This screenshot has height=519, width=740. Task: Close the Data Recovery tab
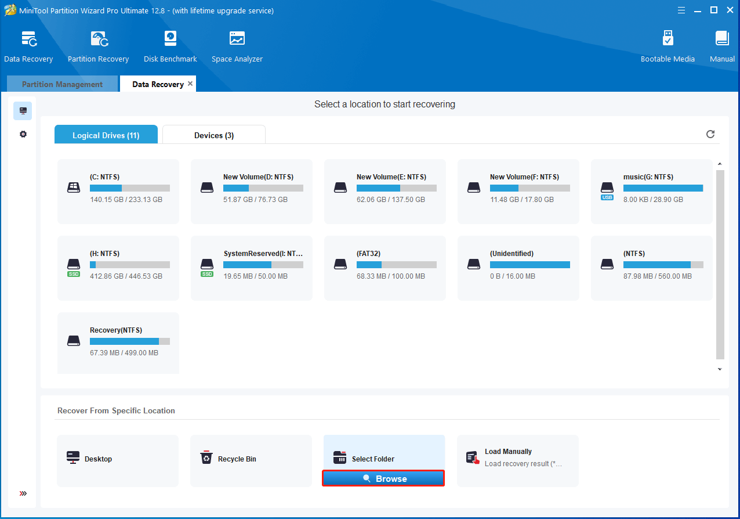[x=190, y=84]
